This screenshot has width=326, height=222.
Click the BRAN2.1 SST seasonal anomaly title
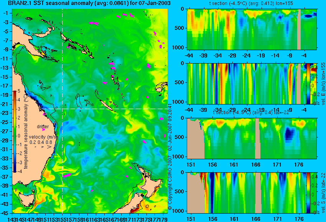point(89,3)
